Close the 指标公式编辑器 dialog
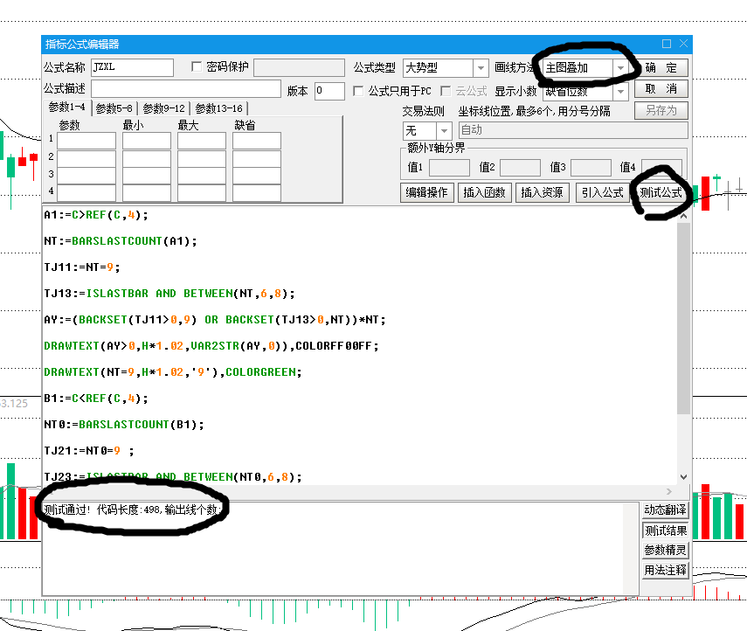 coord(683,44)
